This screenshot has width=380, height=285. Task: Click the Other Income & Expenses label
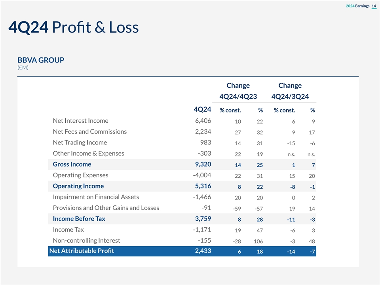click(88, 154)
